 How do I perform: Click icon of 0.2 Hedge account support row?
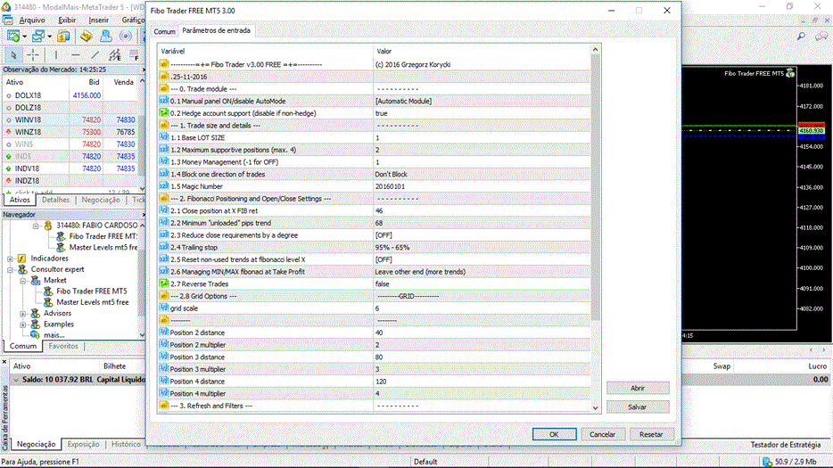164,112
